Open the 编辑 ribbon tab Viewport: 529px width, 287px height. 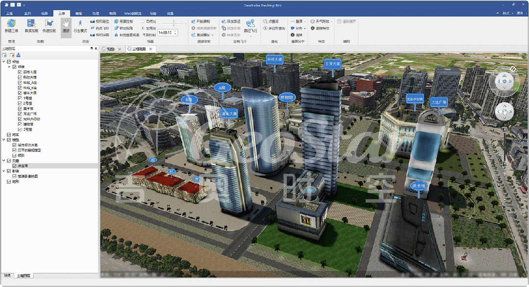78,13
